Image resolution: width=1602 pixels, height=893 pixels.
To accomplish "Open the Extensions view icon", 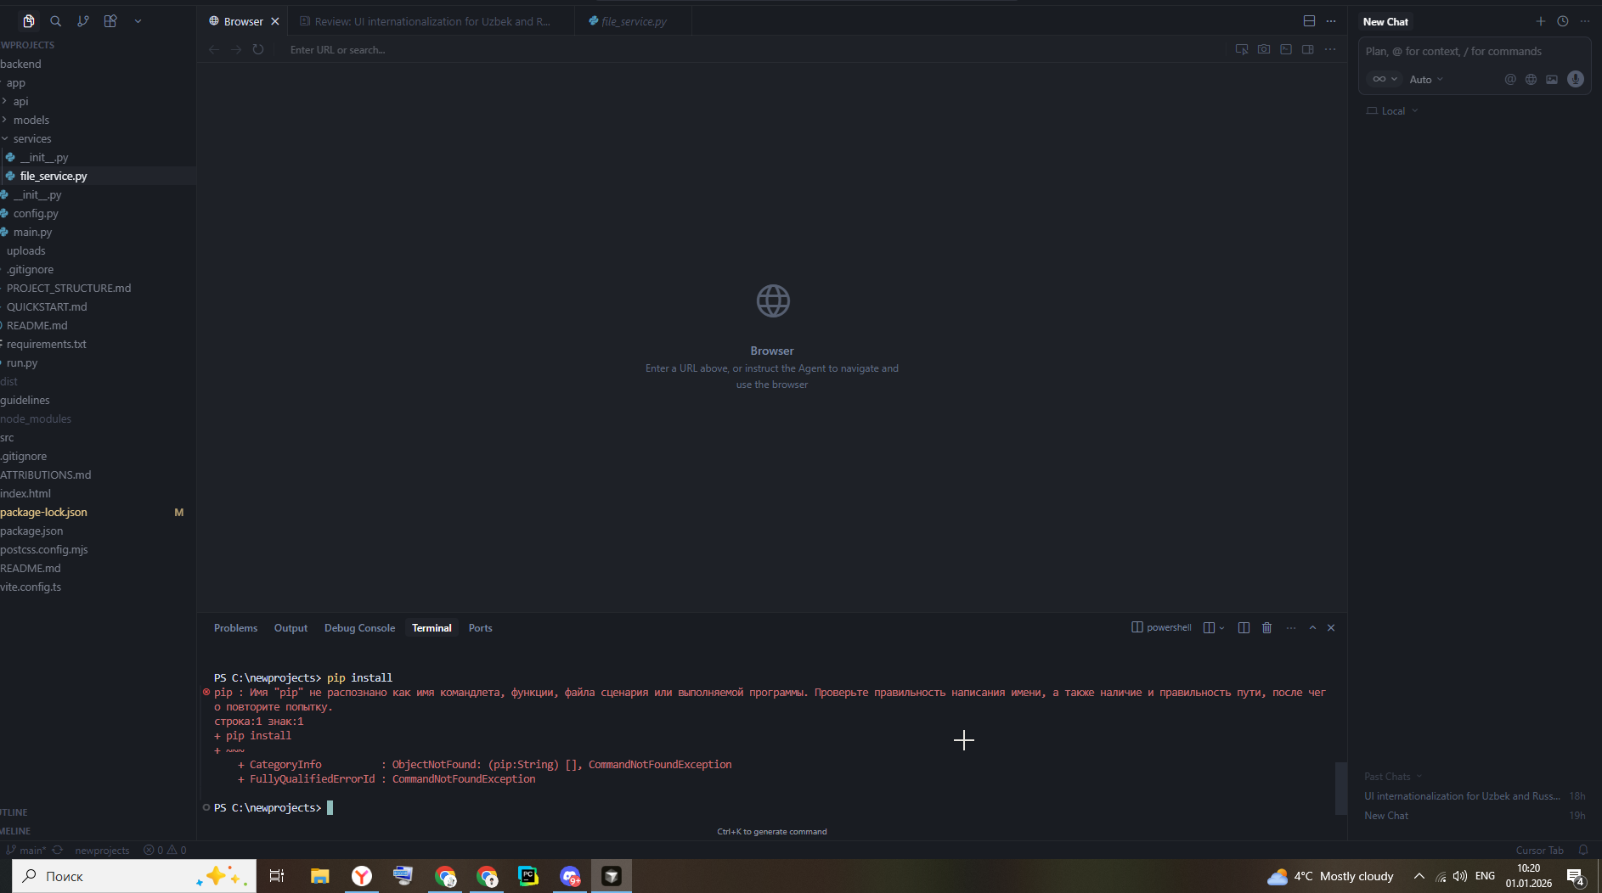I will coord(110,21).
